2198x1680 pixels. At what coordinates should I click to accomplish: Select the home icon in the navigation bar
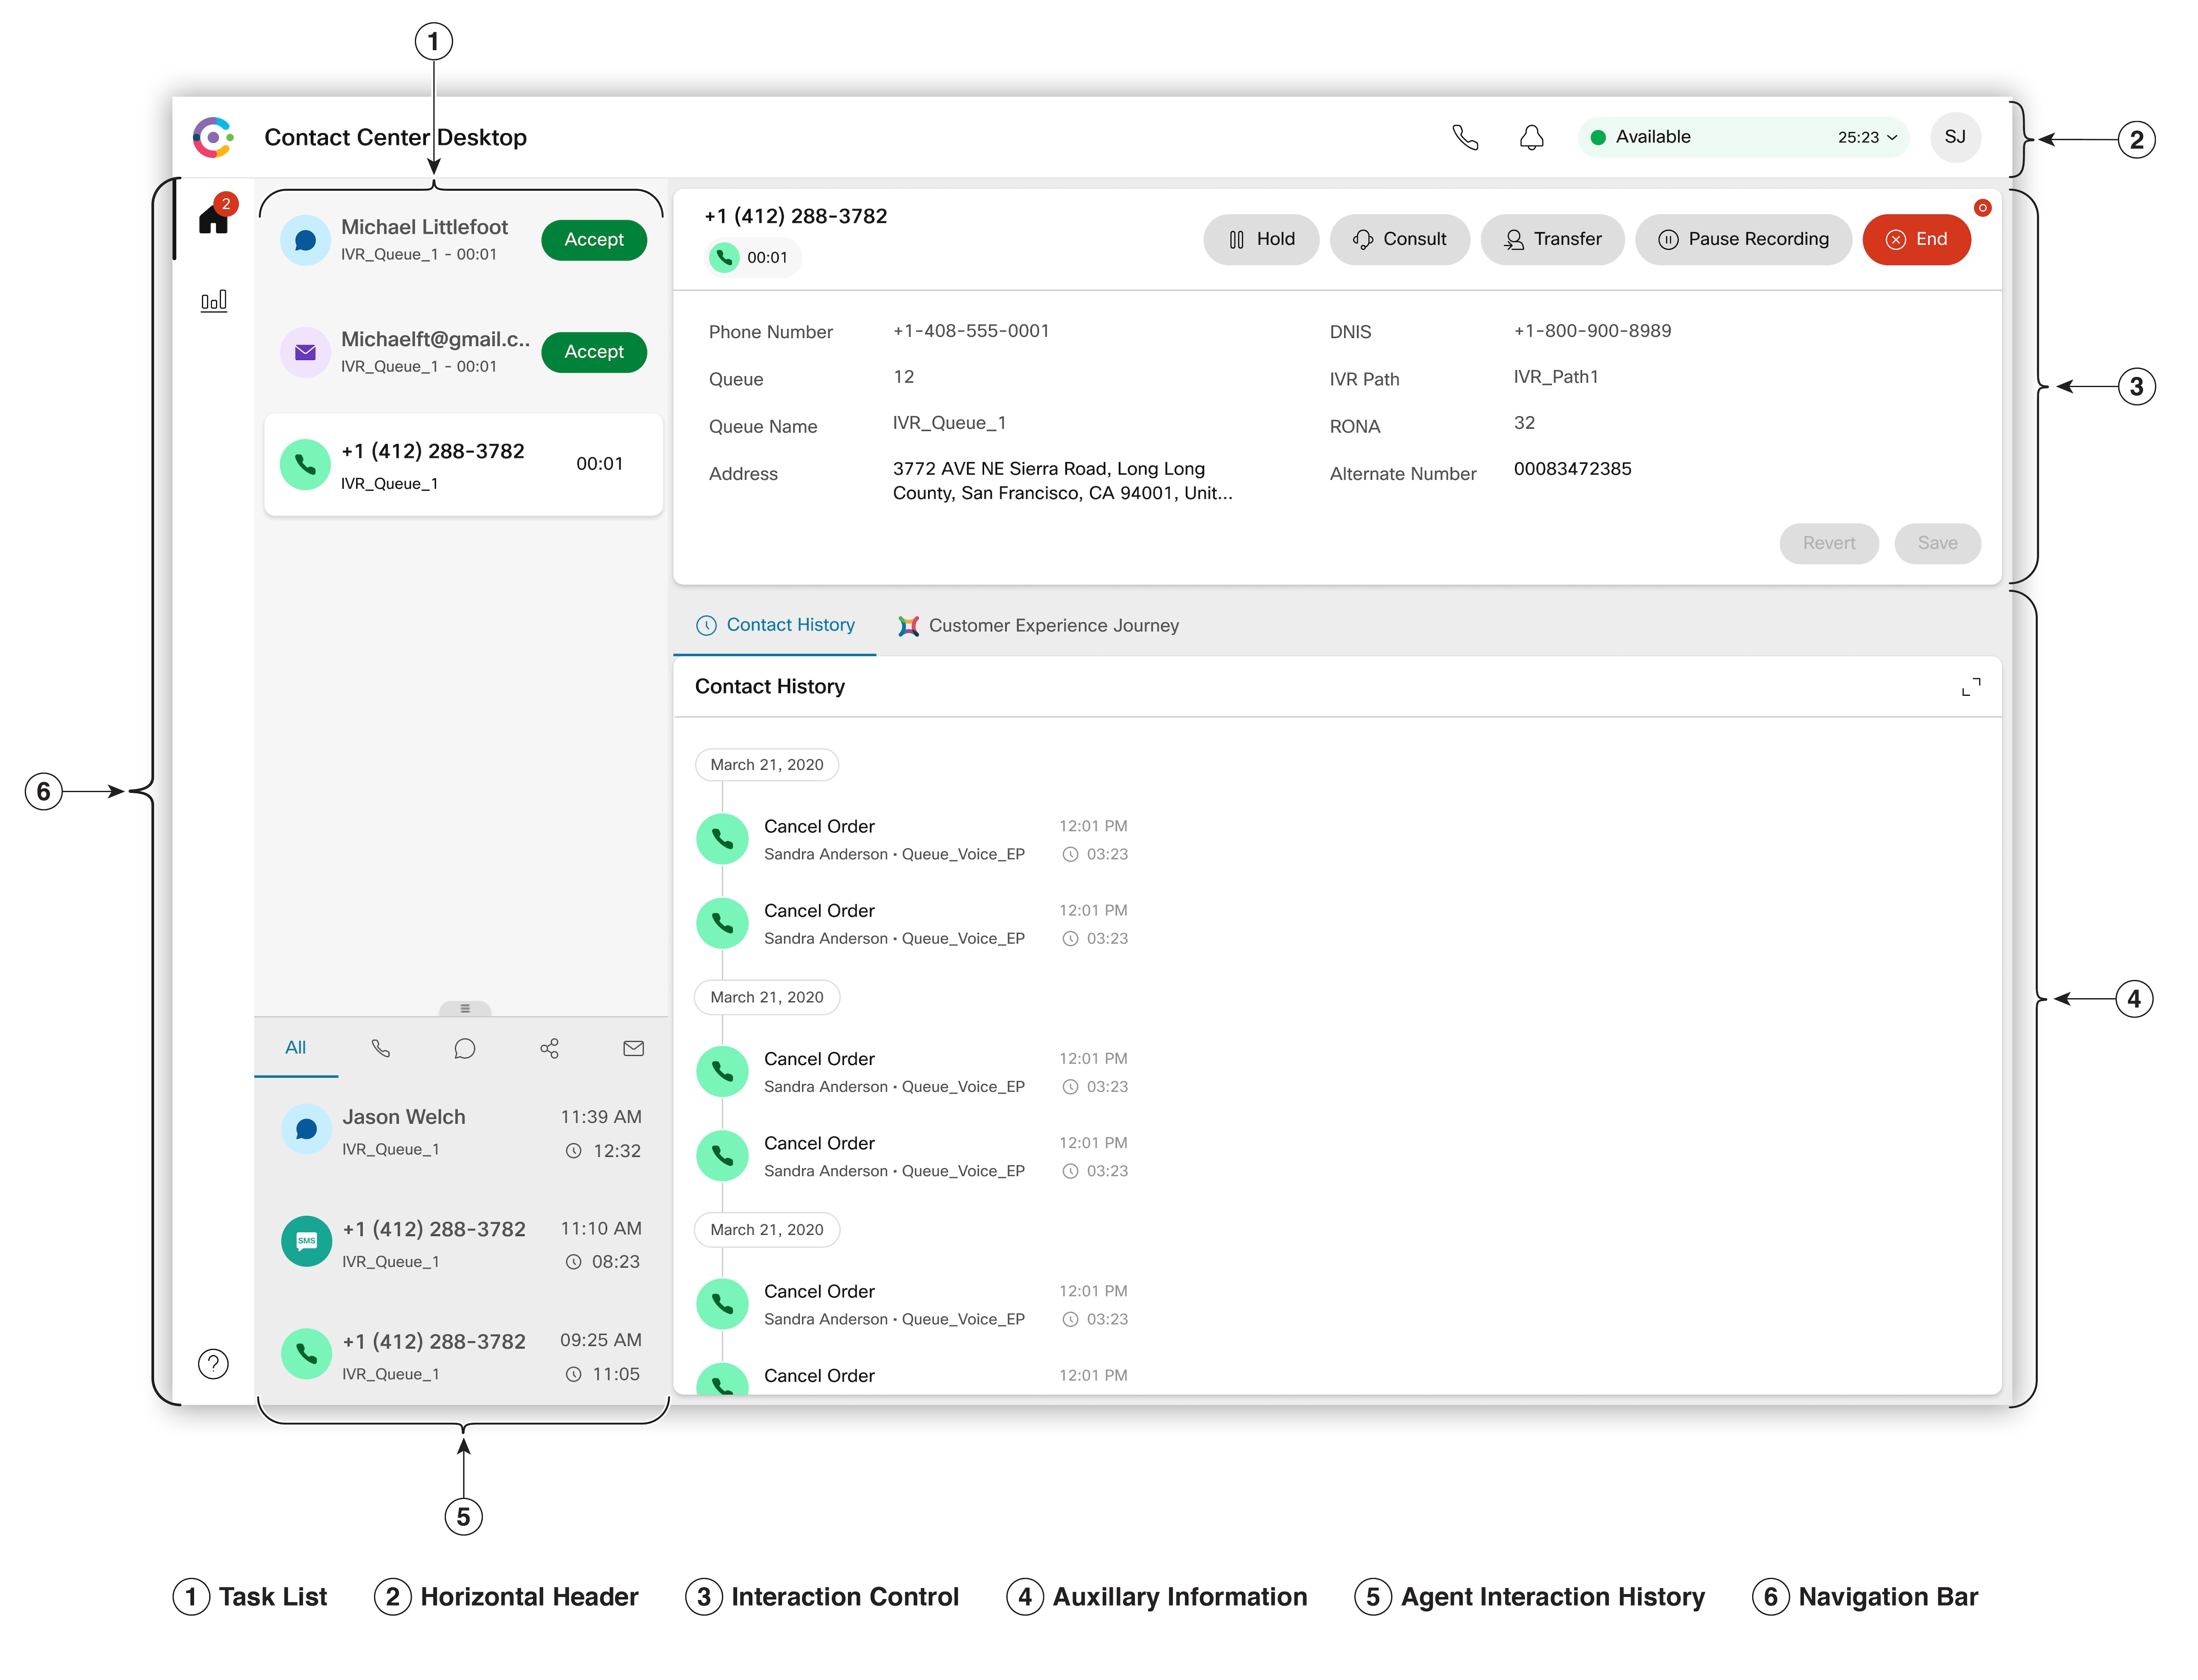coord(213,219)
